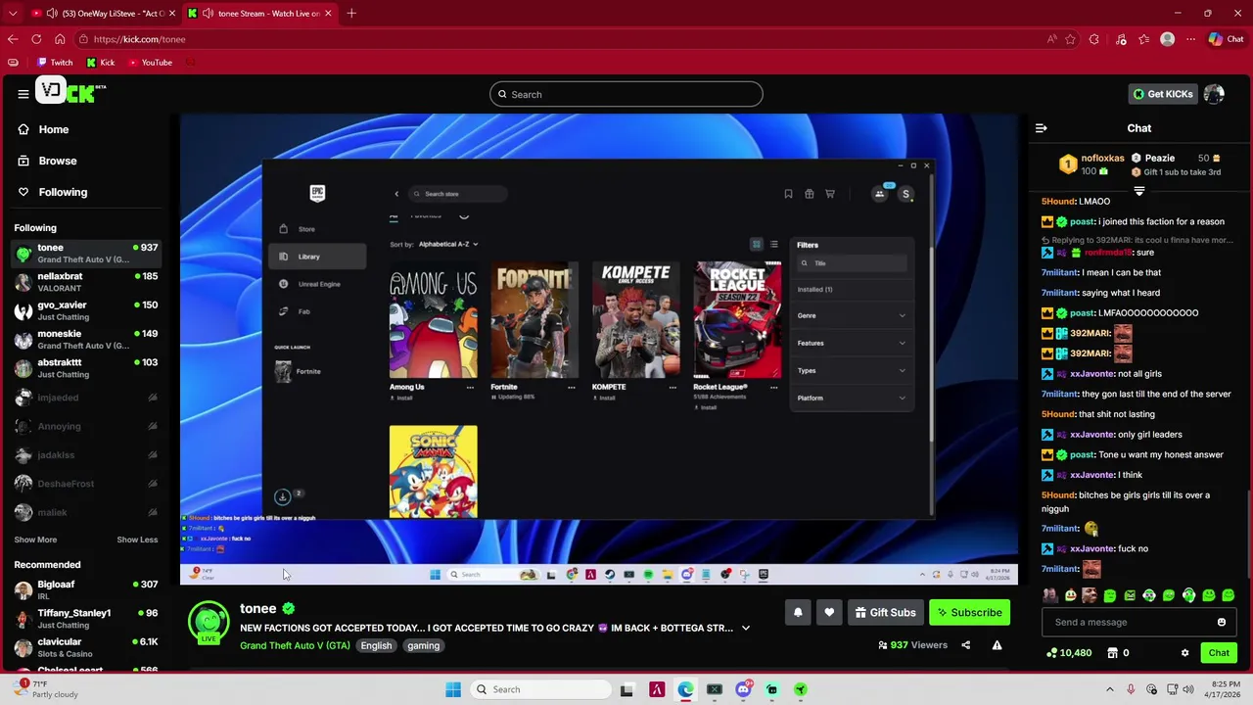Click the address bar URL
The width and height of the screenshot is (1253, 705).
tap(140, 39)
